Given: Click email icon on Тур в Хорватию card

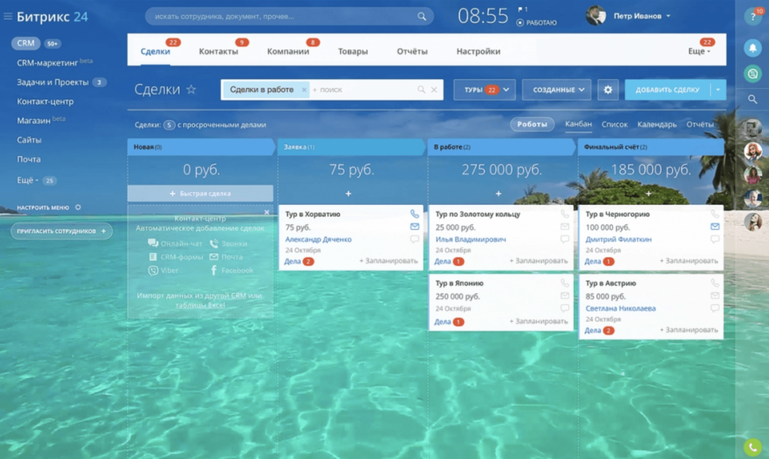Looking at the screenshot, I should [414, 227].
